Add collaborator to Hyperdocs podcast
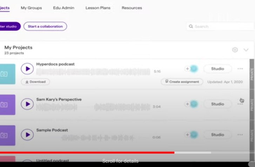The height and width of the screenshot is (167, 255). [188, 69]
